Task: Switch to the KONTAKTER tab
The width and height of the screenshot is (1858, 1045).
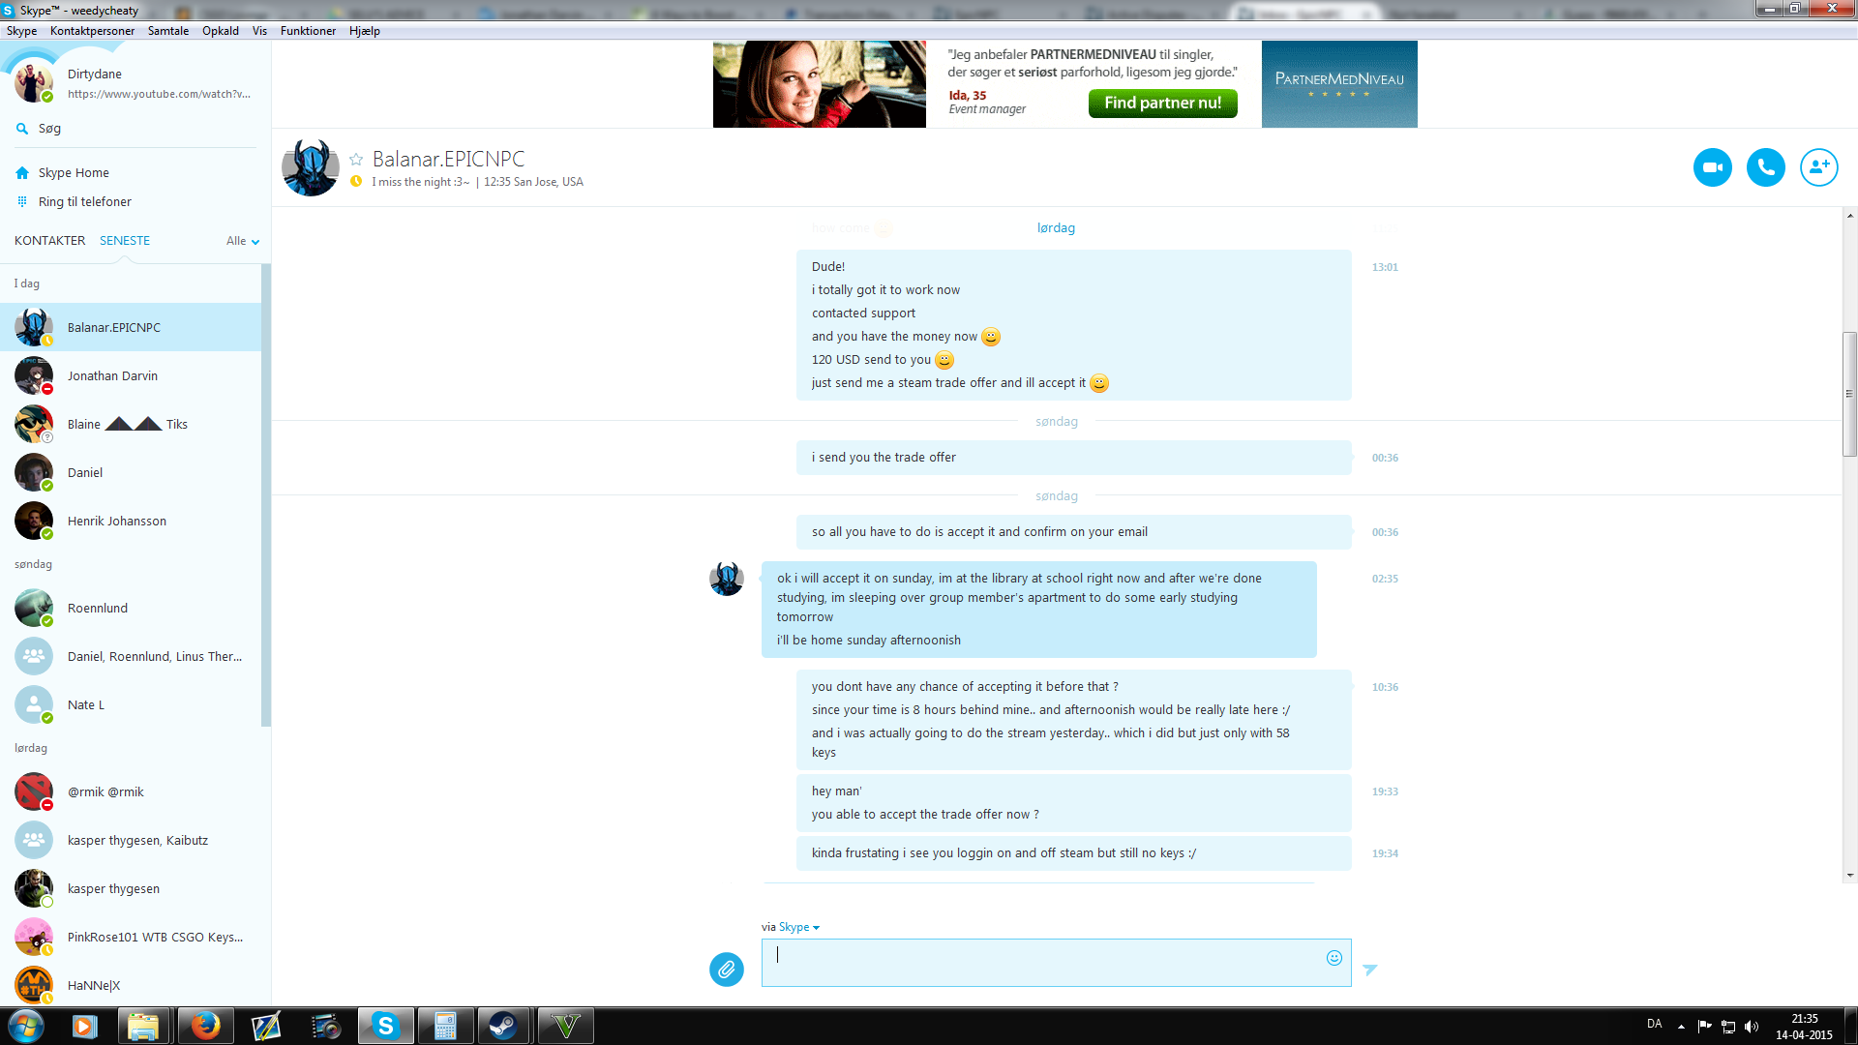Action: point(49,241)
